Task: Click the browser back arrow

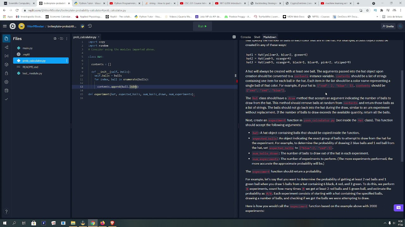Action: (x=4, y=10)
